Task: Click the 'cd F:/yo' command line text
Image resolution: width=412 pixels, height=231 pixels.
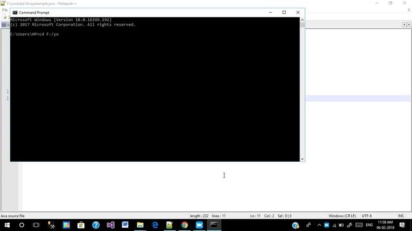Action: 49,34
